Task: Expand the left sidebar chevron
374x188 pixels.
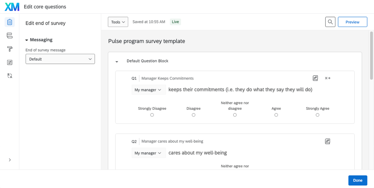Action: coord(10,160)
